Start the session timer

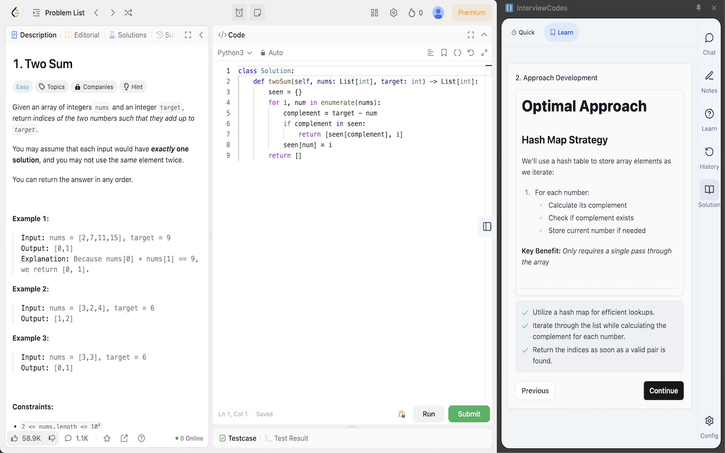pyautogui.click(x=238, y=12)
